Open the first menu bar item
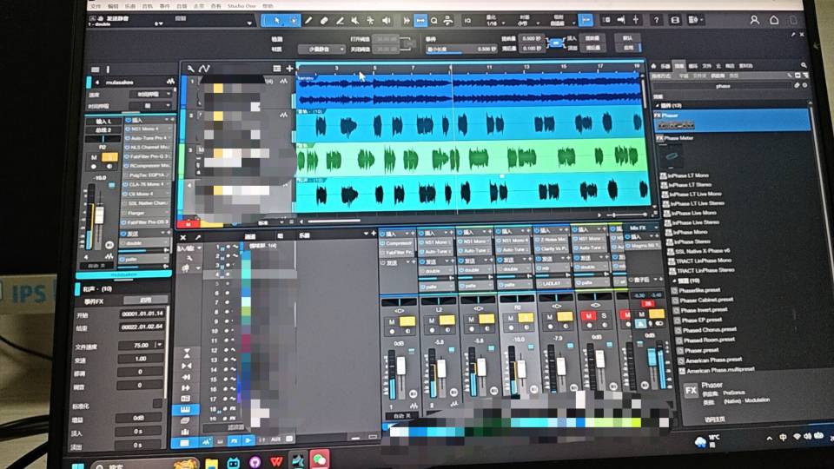The image size is (834, 469). [96, 6]
